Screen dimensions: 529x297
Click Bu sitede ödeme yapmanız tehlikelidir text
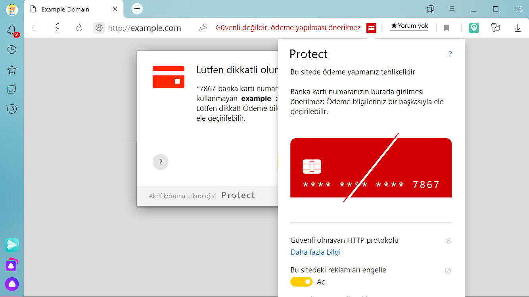353,72
